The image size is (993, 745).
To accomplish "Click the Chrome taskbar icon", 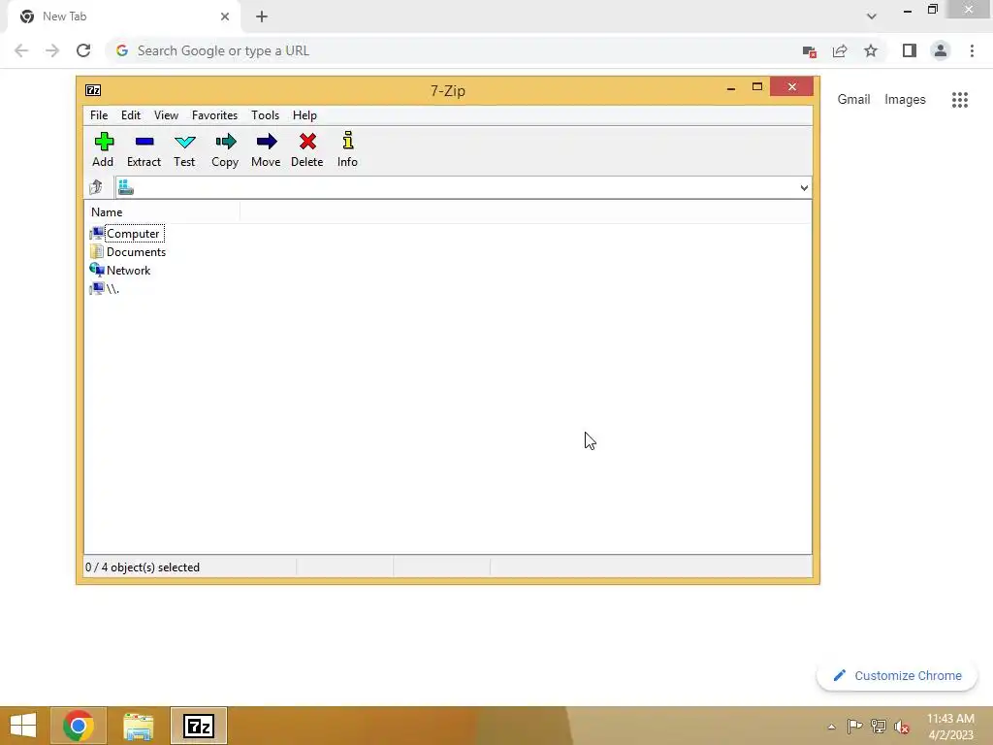I will 78,726.
